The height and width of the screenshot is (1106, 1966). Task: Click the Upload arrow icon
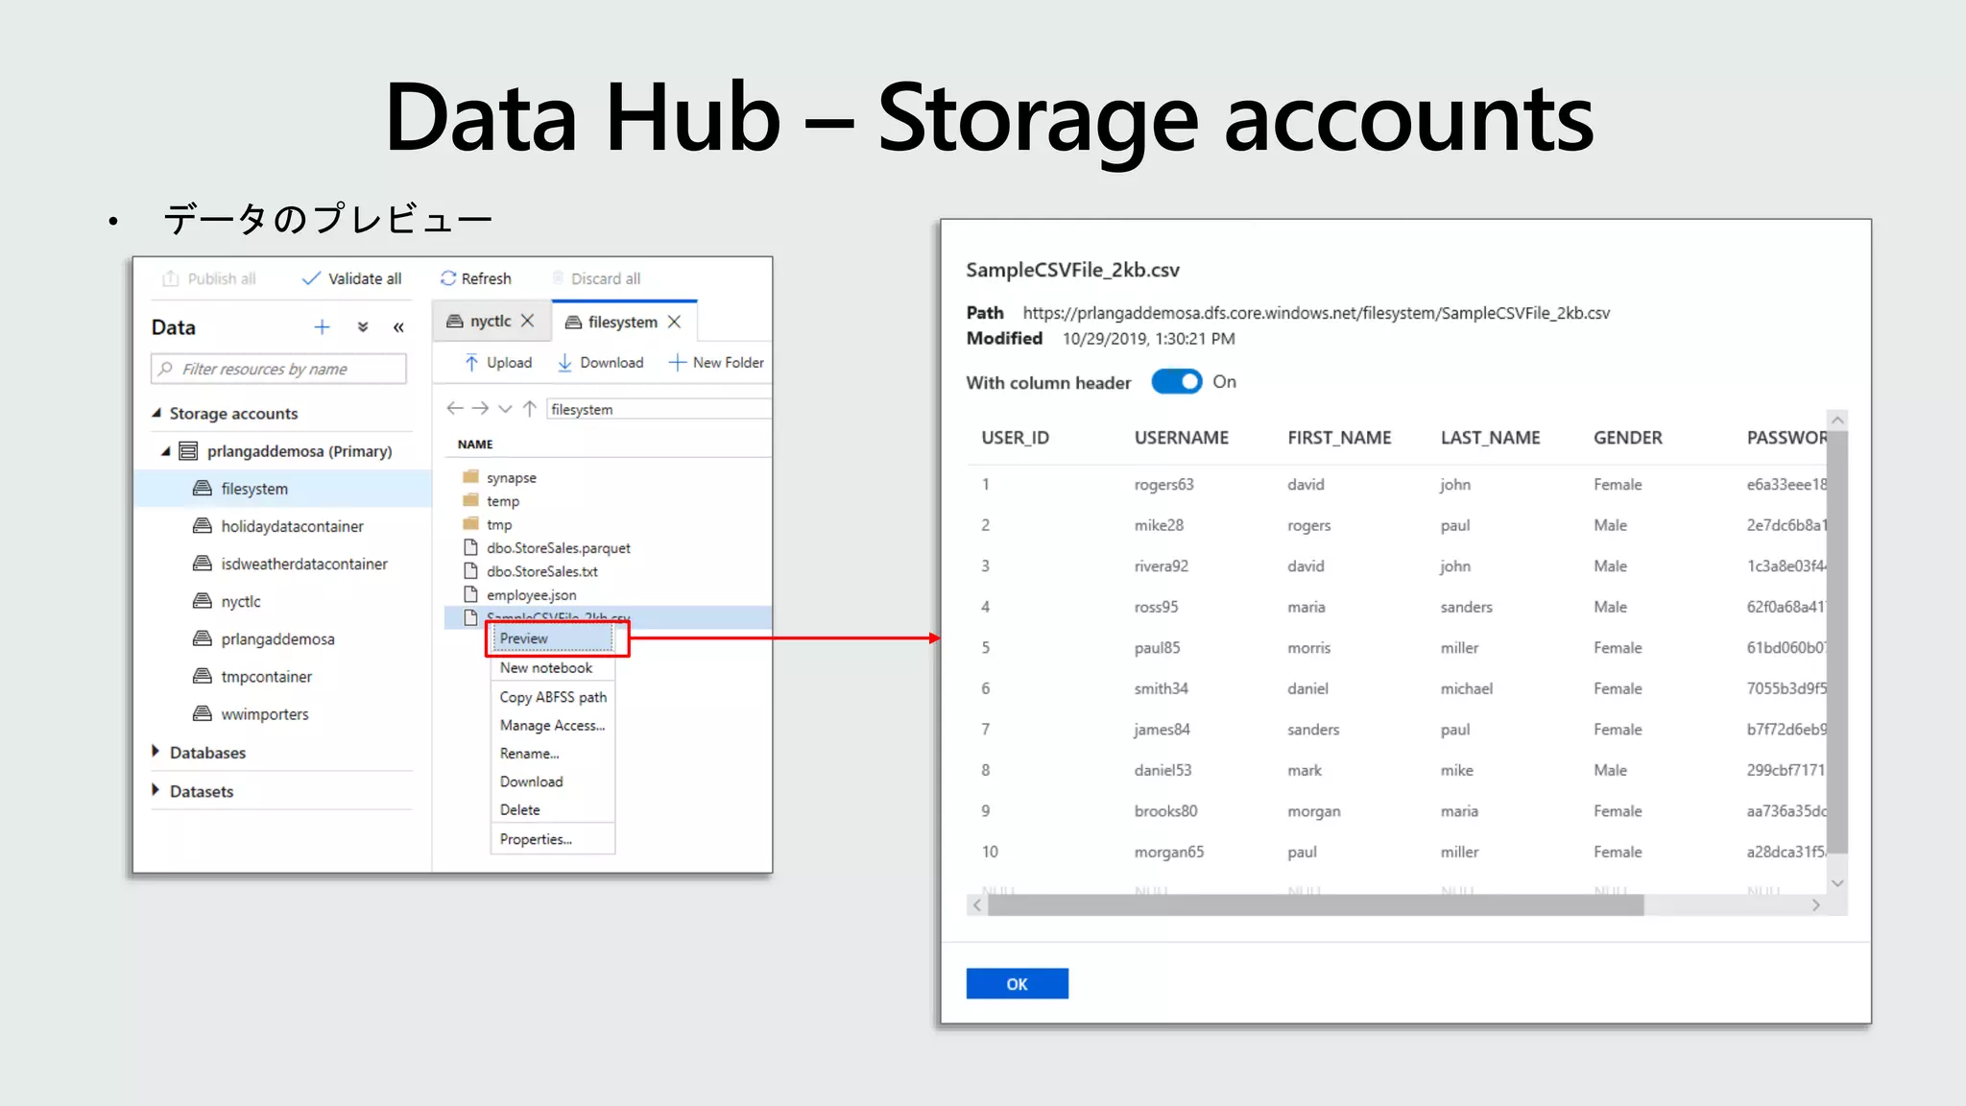[x=471, y=363]
